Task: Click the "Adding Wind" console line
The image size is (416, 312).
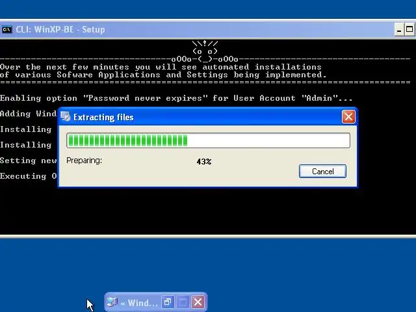Action: click(x=29, y=114)
